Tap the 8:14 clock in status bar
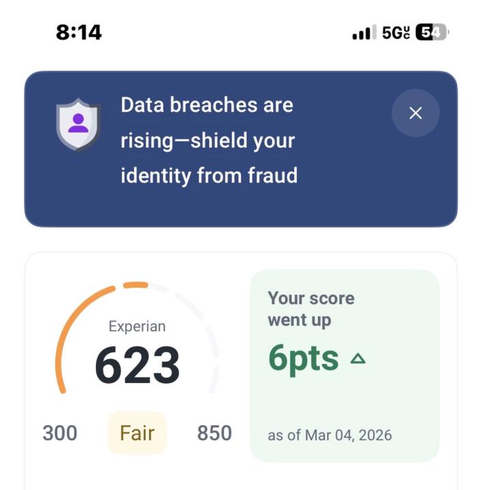The image size is (482, 490). [x=78, y=33]
